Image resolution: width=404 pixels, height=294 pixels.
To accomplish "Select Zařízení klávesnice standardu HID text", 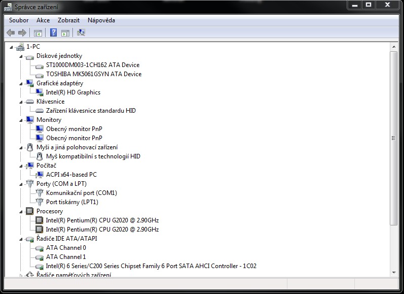I will pos(91,111).
